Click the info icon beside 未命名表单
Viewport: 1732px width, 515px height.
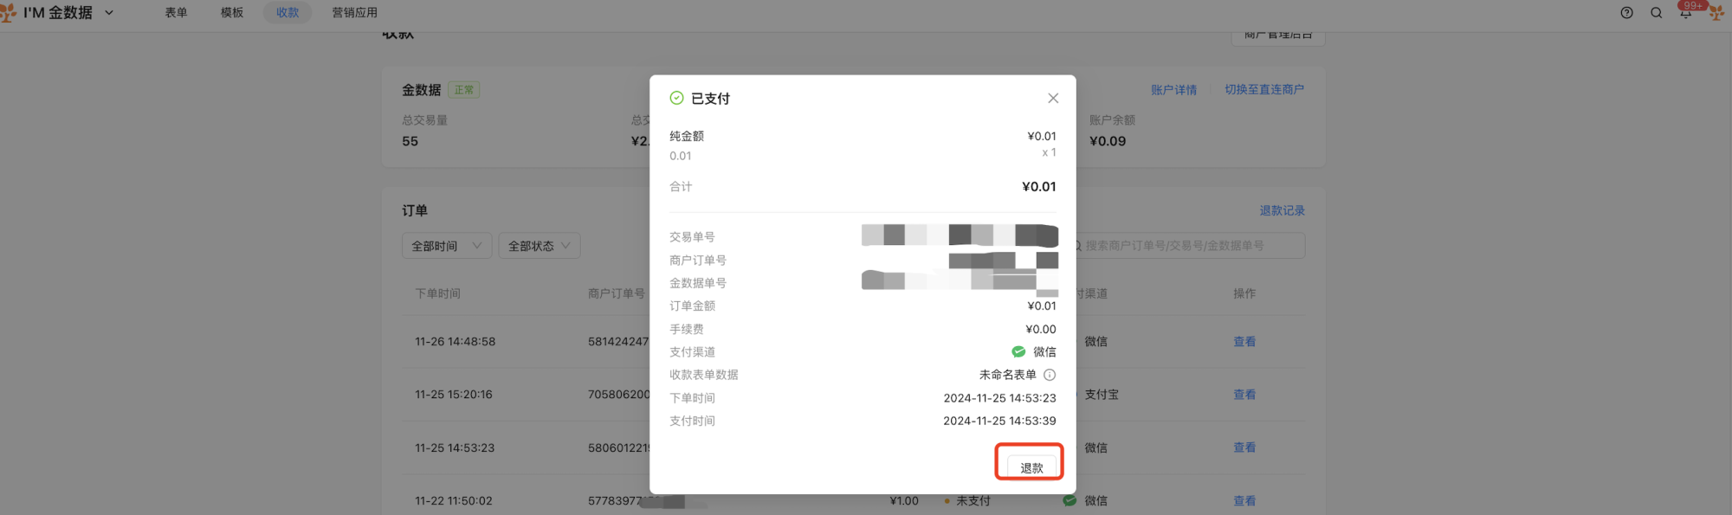(1050, 375)
